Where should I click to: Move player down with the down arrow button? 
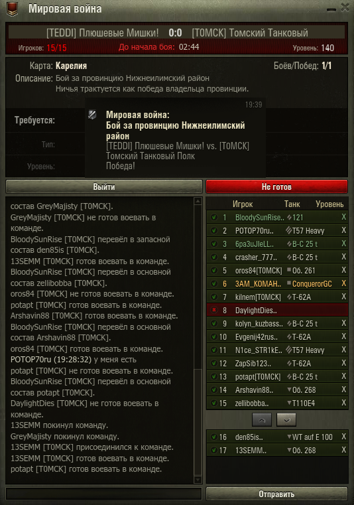(286, 419)
